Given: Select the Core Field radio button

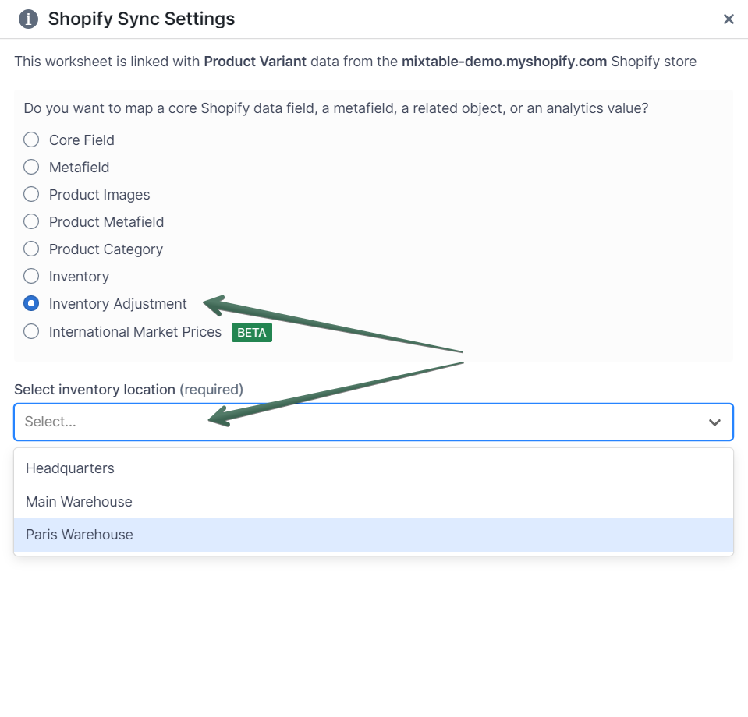Looking at the screenshot, I should tap(30, 140).
